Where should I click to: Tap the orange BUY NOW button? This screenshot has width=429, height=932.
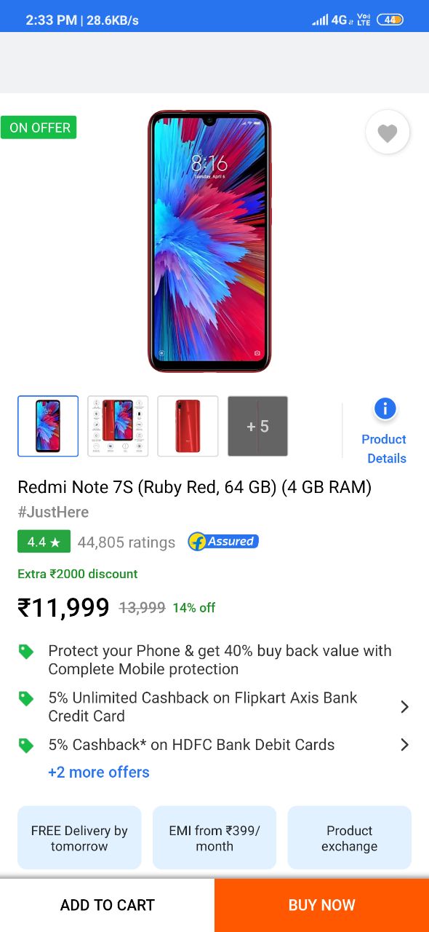322,905
